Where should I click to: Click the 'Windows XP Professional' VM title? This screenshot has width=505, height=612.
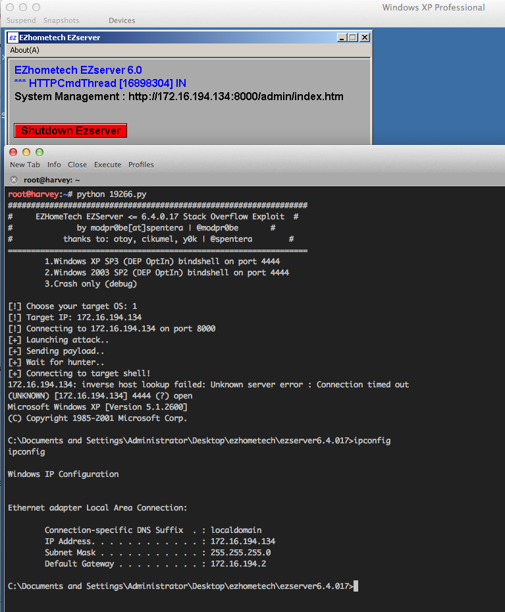point(433,7)
